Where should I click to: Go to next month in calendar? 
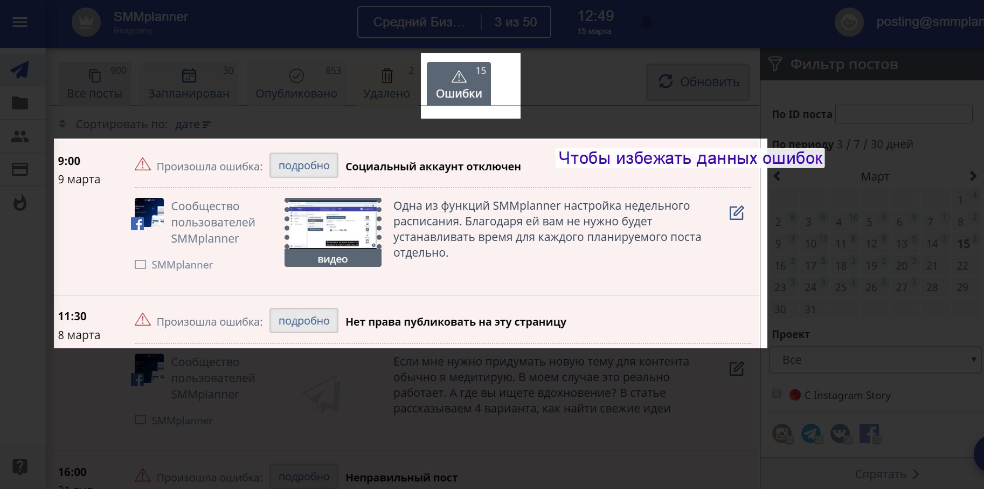(973, 176)
